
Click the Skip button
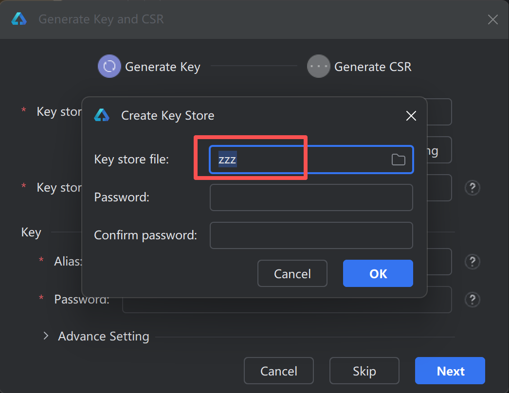point(364,371)
